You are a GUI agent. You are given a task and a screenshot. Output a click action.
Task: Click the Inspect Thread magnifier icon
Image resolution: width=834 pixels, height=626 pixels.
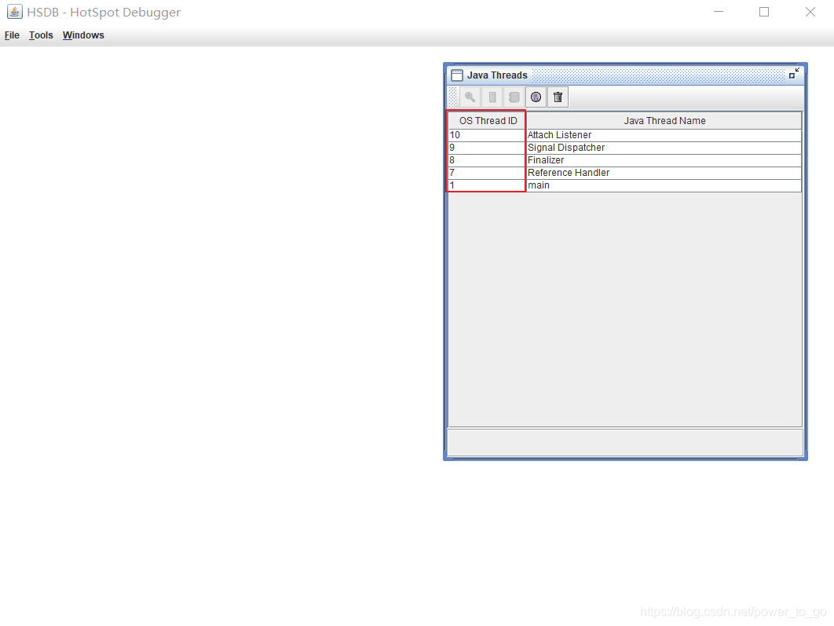coord(470,97)
